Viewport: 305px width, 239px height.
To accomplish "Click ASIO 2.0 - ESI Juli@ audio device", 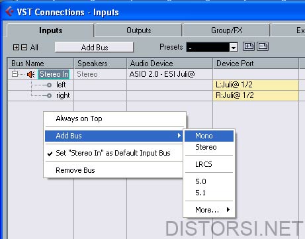I will (169, 74).
